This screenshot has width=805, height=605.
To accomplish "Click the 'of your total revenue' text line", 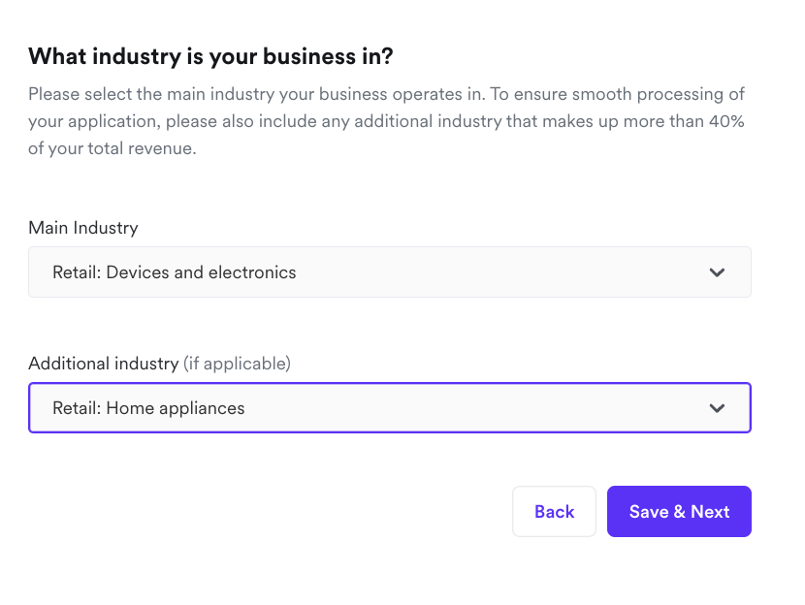I will [113, 149].
